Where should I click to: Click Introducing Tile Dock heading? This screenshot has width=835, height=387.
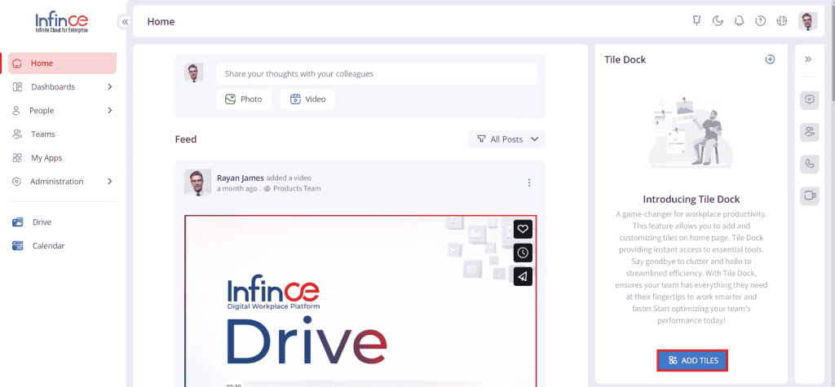(x=691, y=200)
